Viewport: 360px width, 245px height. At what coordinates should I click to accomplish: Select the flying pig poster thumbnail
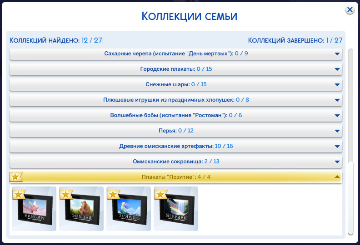point(34,209)
